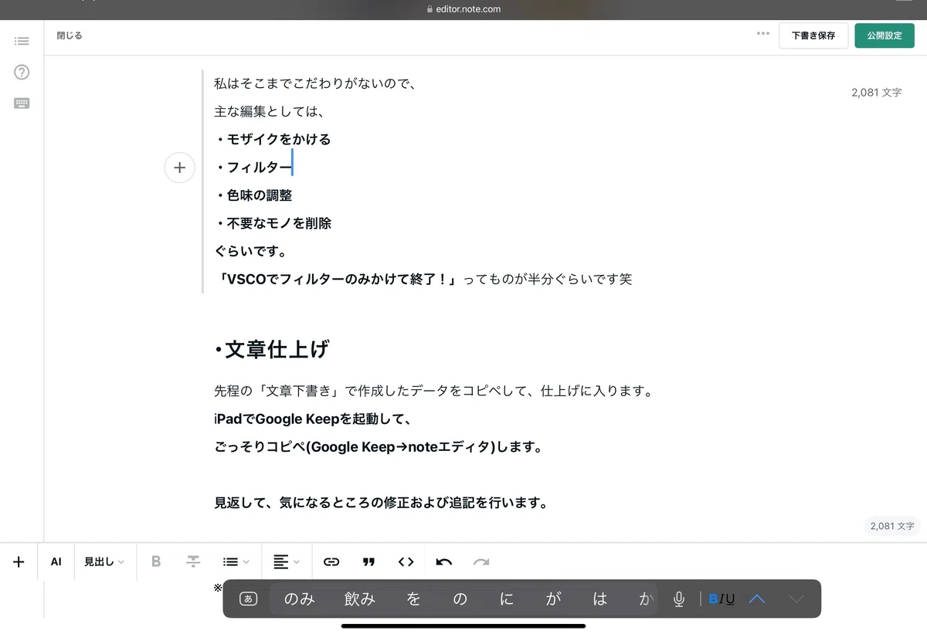
Task: Tap the lock icon in the address bar
Action: 430,9
